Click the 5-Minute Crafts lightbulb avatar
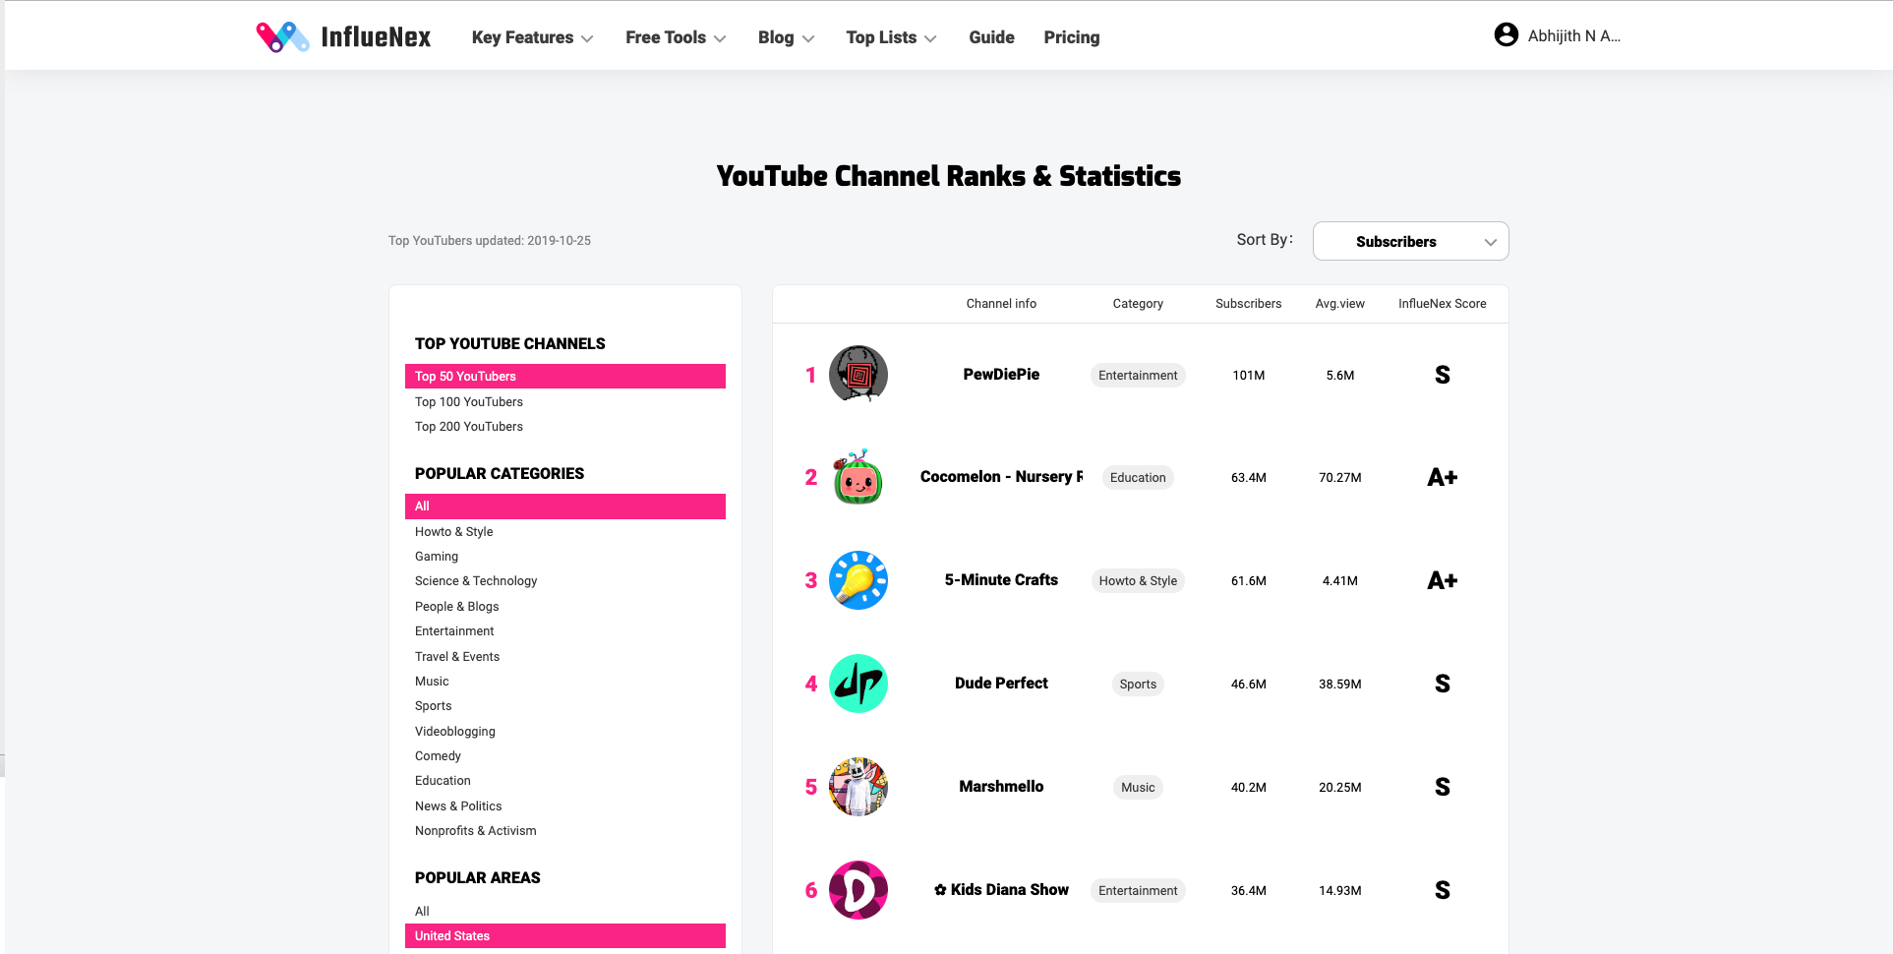This screenshot has width=1893, height=954. 858,580
